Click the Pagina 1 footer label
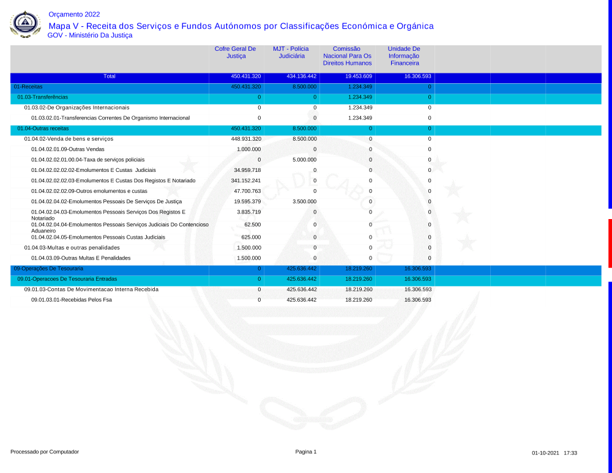 coord(306,452)
